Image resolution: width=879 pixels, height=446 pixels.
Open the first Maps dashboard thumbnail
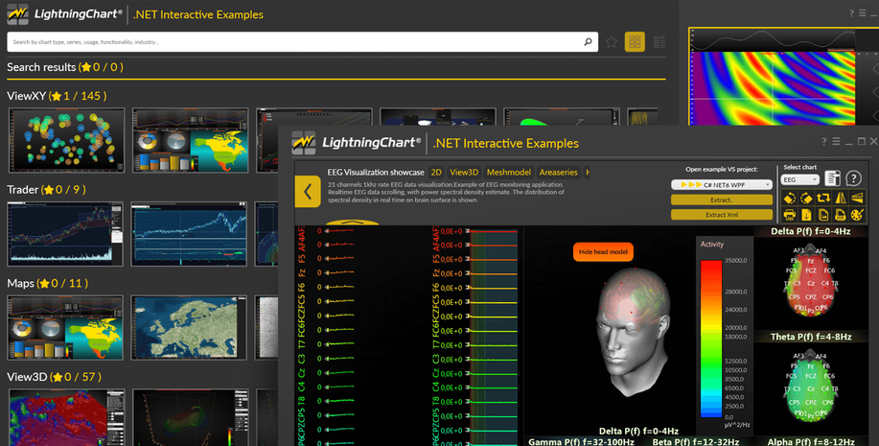click(65, 328)
